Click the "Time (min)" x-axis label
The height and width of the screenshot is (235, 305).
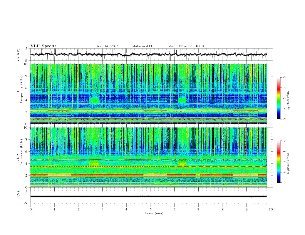coord(154,213)
